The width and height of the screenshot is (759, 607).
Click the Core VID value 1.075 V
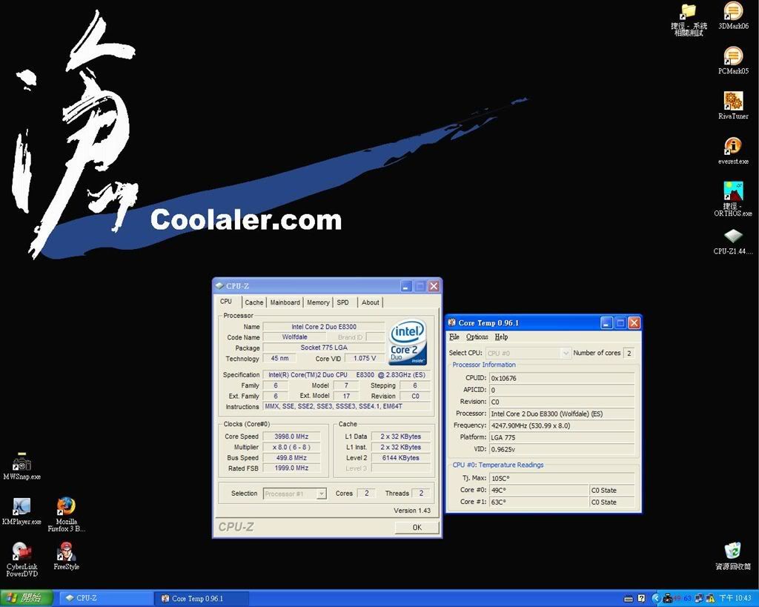(365, 358)
